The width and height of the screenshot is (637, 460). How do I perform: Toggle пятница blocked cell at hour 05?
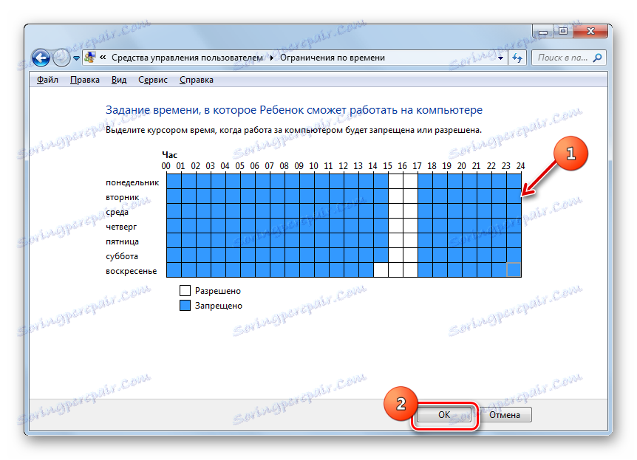point(248,241)
